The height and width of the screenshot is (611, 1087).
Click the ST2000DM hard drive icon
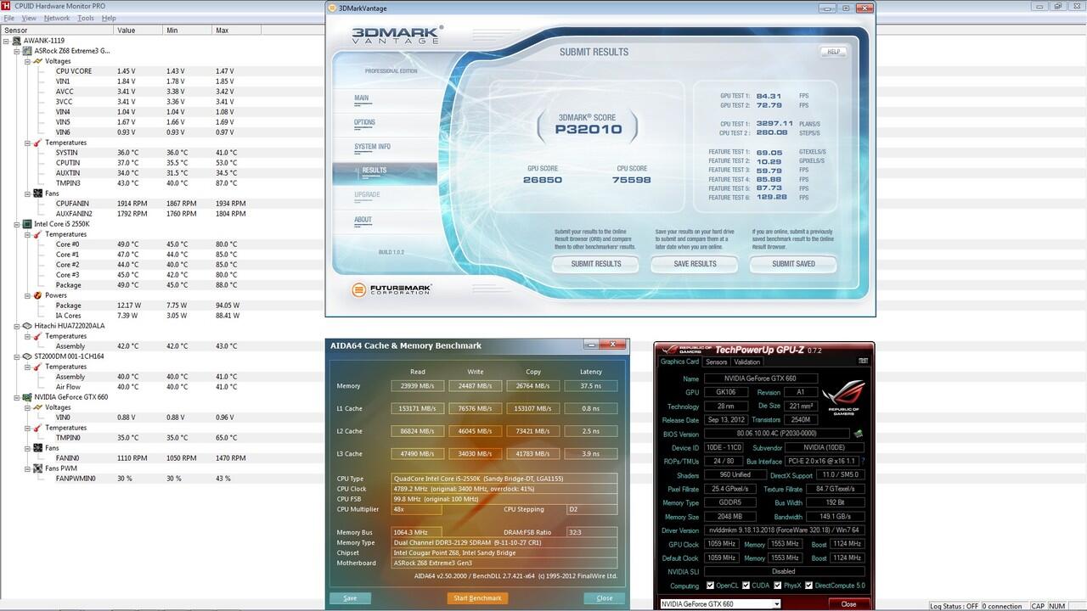pos(27,356)
